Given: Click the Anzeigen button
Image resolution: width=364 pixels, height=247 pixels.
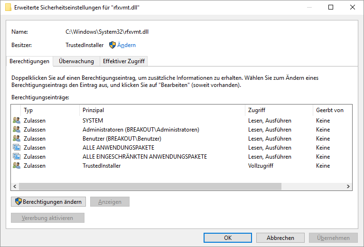Looking at the screenshot, I should [110, 202].
